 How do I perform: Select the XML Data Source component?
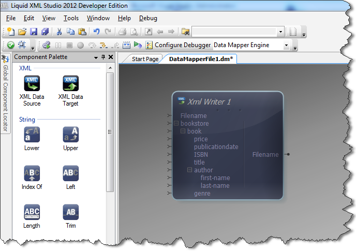[32, 91]
